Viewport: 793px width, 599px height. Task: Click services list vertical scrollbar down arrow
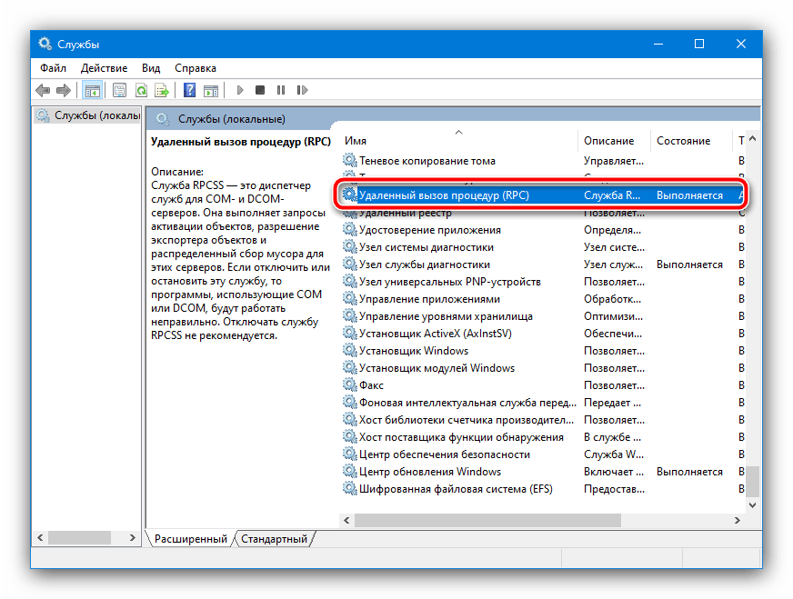pyautogui.click(x=753, y=505)
